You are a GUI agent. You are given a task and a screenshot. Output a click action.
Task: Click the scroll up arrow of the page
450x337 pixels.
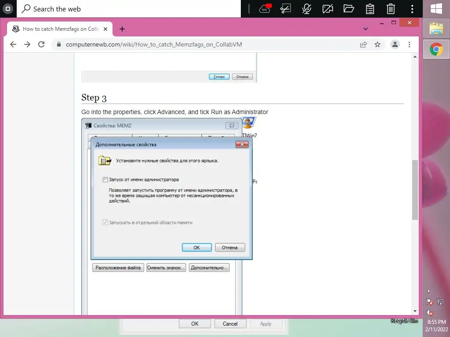415,57
